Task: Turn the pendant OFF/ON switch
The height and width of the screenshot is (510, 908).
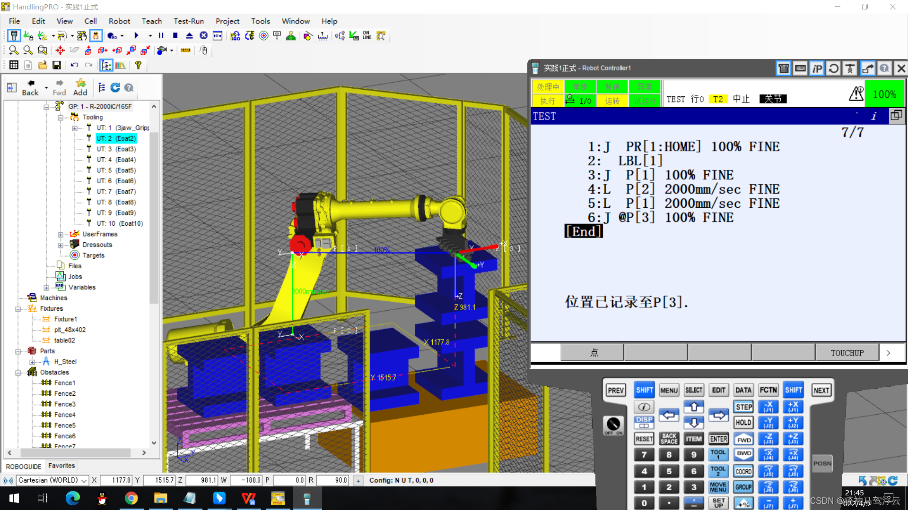Action: [613, 425]
